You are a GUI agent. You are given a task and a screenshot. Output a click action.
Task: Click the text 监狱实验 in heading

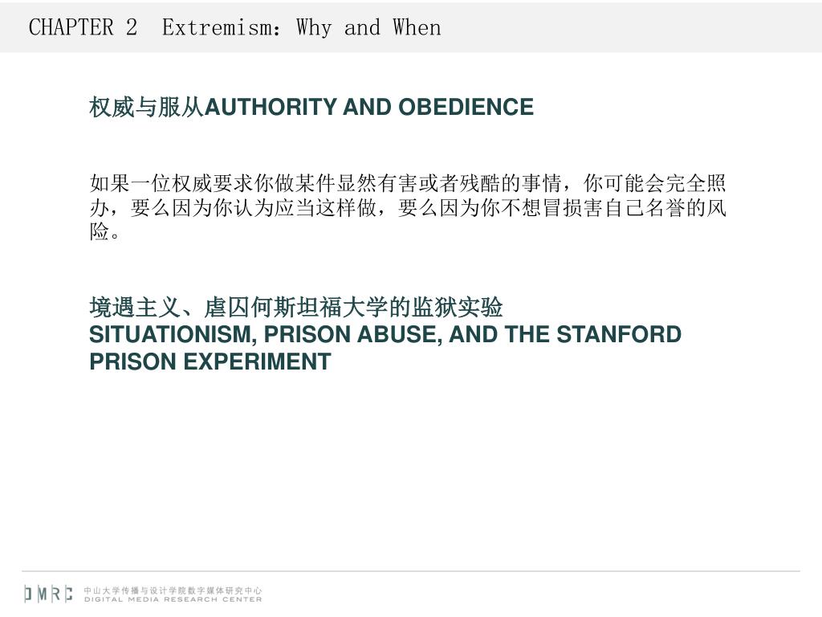tap(457, 308)
